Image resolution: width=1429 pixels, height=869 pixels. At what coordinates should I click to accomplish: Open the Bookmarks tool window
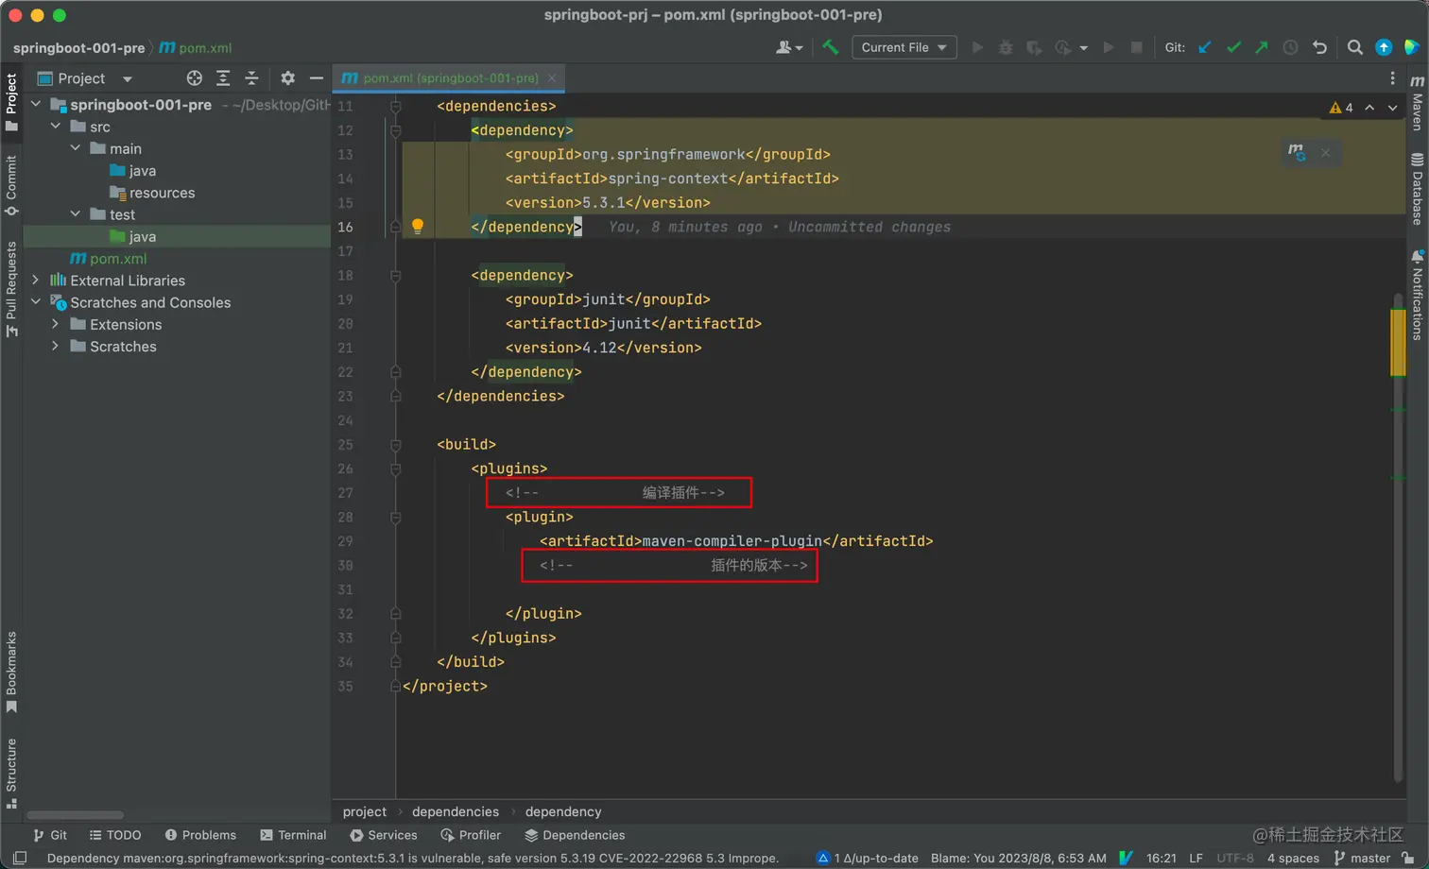click(x=11, y=673)
